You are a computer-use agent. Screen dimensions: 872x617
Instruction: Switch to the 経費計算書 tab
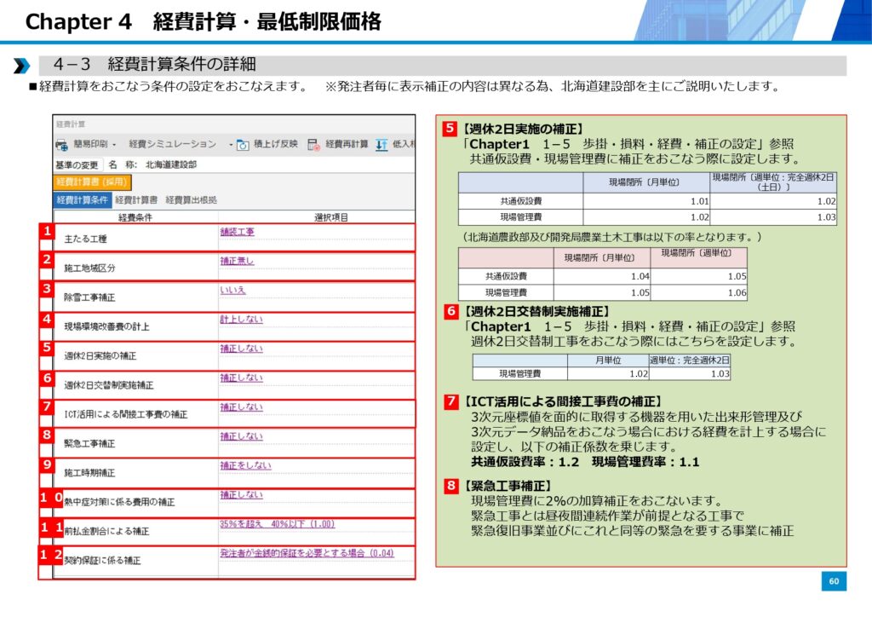click(136, 199)
